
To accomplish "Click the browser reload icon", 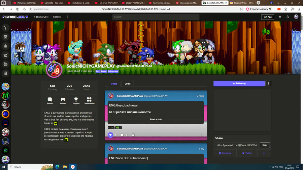I will coord(25,9).
